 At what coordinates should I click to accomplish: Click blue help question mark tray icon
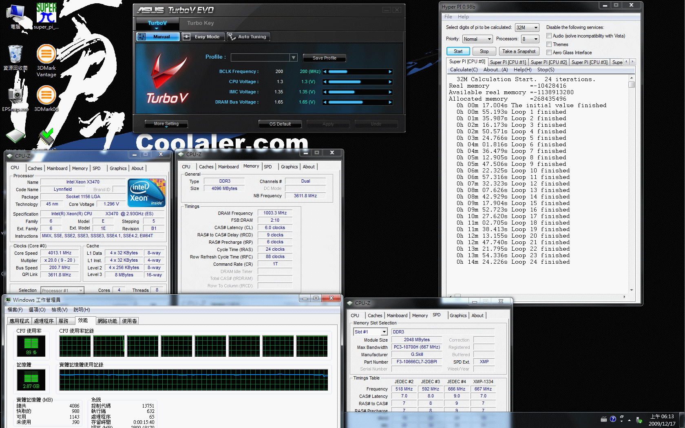[613, 419]
